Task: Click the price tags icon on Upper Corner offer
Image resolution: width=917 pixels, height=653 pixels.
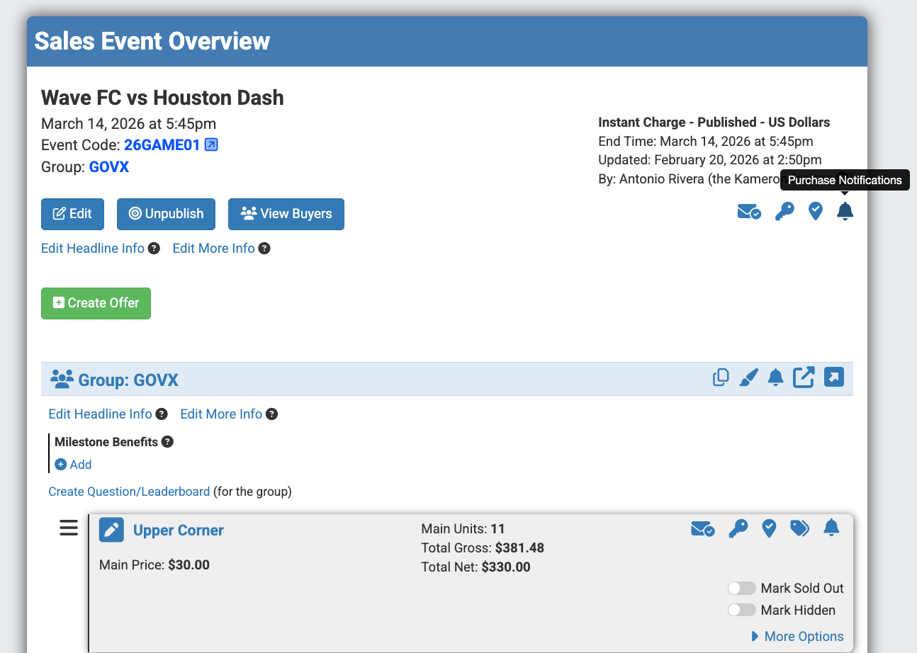Action: coord(800,528)
